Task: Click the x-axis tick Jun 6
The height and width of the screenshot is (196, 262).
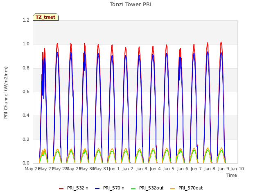Action: click(x=183, y=169)
